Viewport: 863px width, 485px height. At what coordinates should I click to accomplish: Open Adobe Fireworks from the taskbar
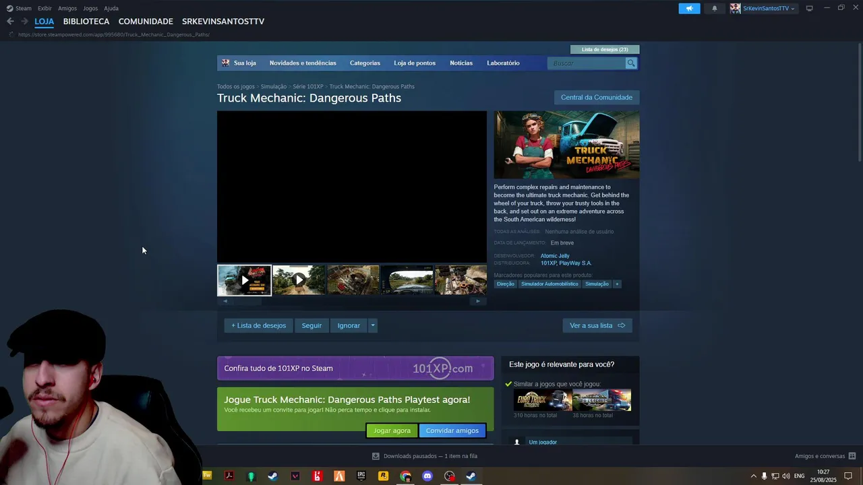pos(207,476)
